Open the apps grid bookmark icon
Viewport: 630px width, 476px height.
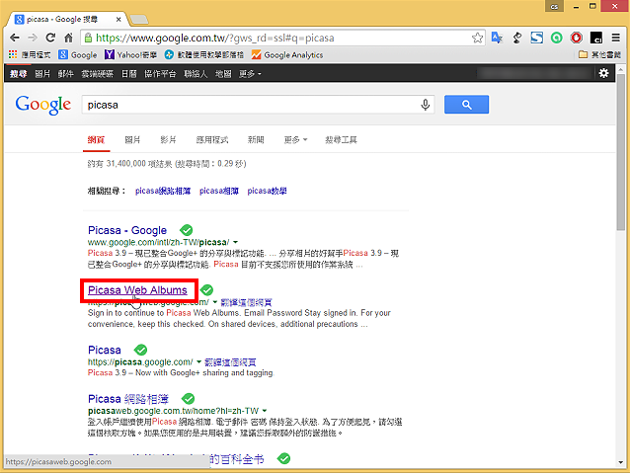click(13, 54)
